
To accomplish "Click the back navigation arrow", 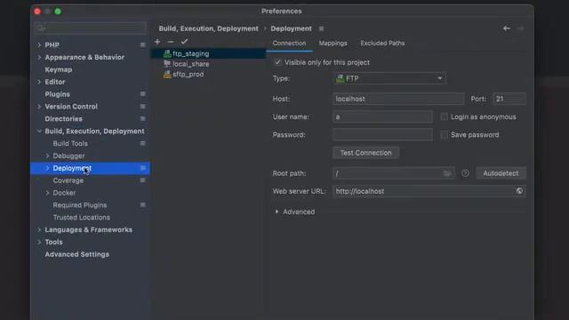I will [506, 28].
